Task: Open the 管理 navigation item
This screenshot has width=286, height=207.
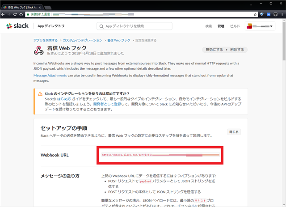Action: tap(221, 26)
